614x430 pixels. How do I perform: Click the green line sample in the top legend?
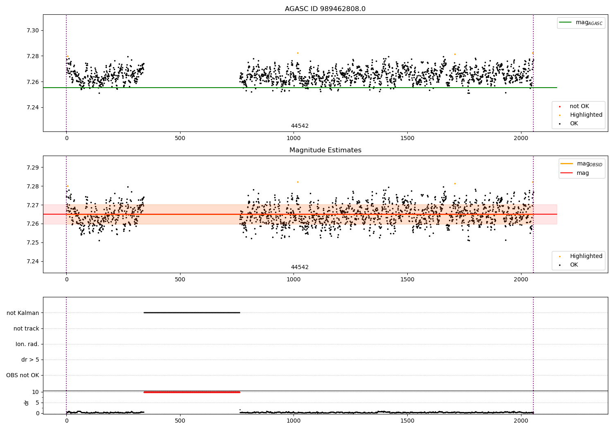tap(565, 23)
